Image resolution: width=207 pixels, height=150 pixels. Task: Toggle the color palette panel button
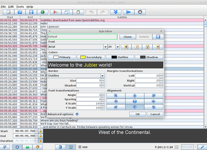tap(38, 147)
